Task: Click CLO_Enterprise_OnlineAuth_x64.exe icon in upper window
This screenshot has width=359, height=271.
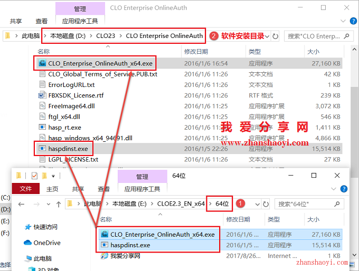Action: (x=42, y=63)
